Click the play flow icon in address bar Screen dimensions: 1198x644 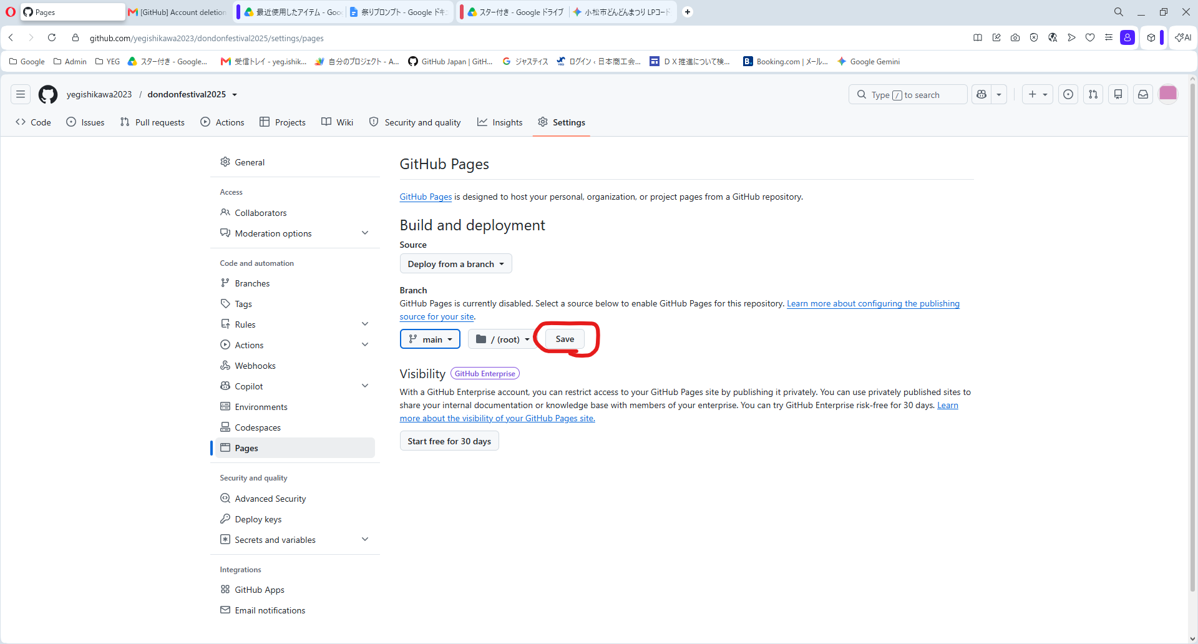[x=1071, y=37]
